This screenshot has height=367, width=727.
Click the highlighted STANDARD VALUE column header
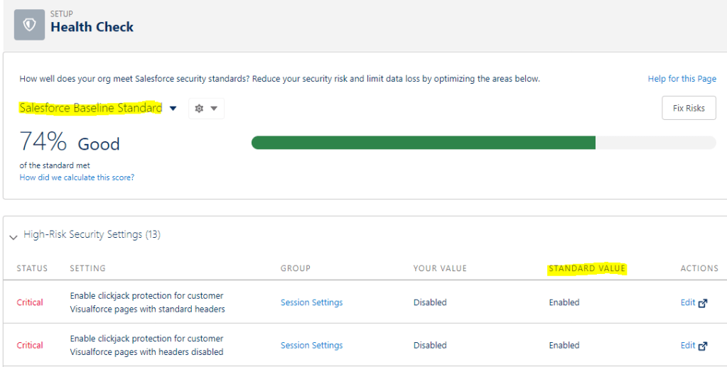click(x=586, y=268)
